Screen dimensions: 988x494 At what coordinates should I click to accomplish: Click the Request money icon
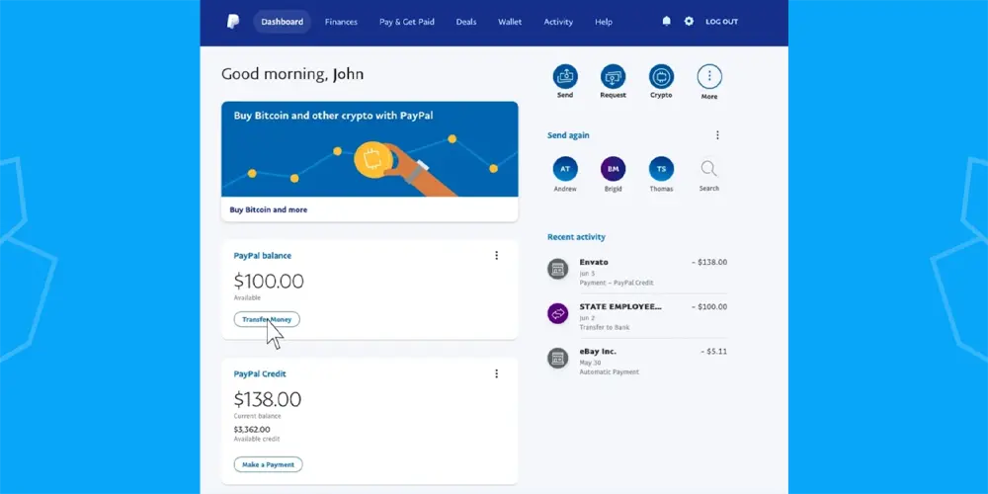tap(614, 76)
